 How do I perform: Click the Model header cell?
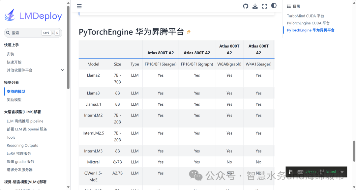point(93,64)
